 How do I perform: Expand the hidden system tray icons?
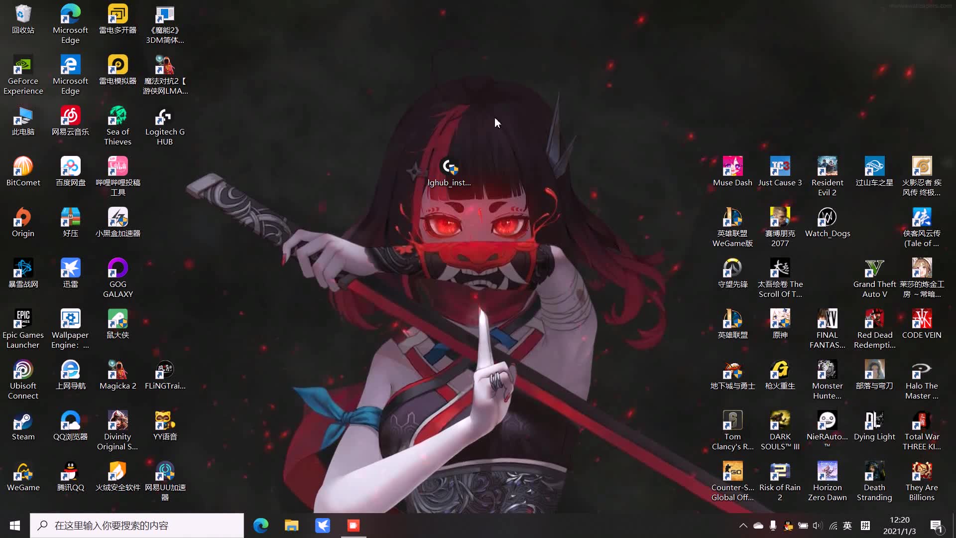(x=743, y=526)
